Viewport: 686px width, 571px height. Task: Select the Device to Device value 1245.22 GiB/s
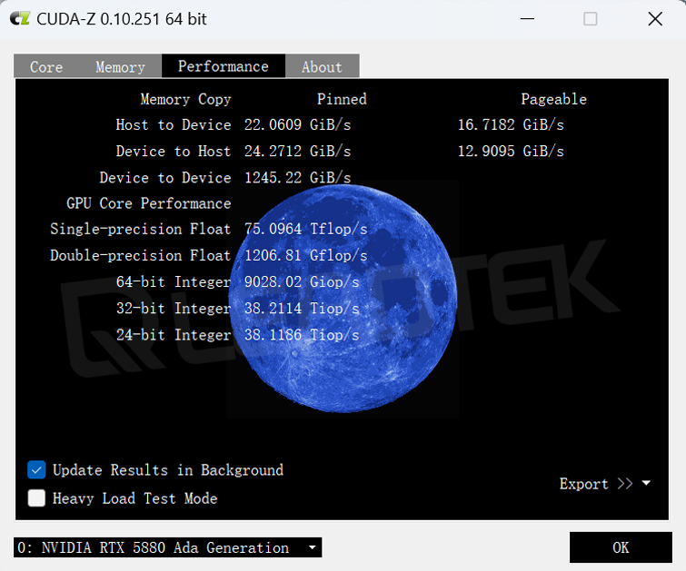point(297,178)
